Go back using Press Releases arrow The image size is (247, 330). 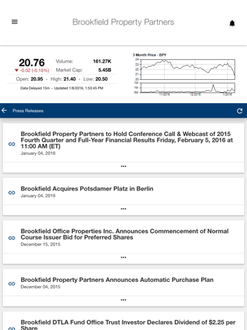[4, 111]
